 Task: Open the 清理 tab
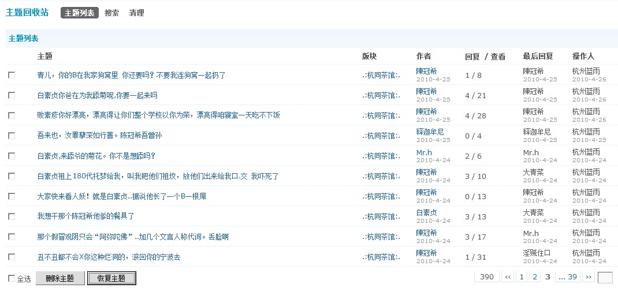click(x=137, y=13)
